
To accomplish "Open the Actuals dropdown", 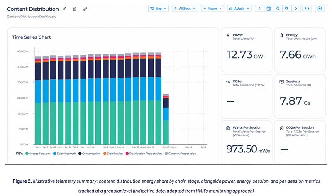I will [x=239, y=8].
